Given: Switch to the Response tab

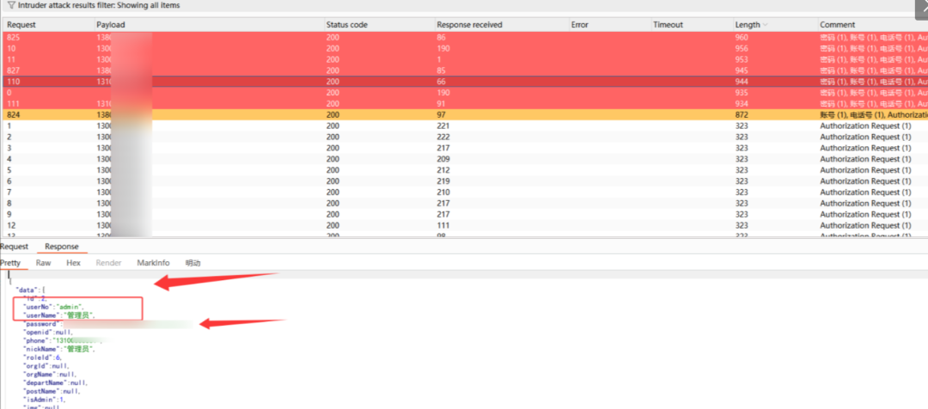Looking at the screenshot, I should point(62,247).
